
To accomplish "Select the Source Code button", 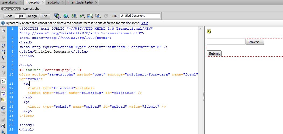I will tap(11, 9).
